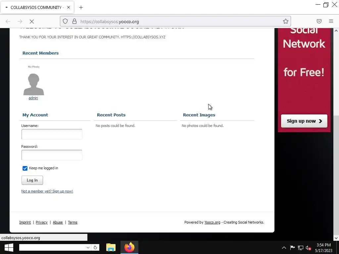Viewport: 339px width, 254px height.
Task: Open the tracking protection shield icon
Action: tap(65, 21)
